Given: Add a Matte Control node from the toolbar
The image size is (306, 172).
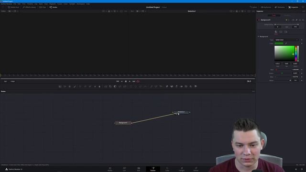Looking at the screenshot, I should [x=115, y=86].
